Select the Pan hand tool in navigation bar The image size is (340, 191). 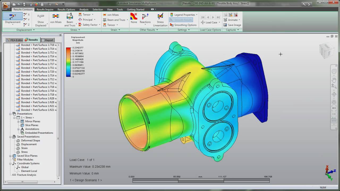334,80
